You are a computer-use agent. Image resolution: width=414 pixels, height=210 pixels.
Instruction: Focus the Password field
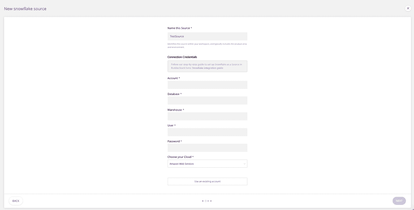coord(207,148)
